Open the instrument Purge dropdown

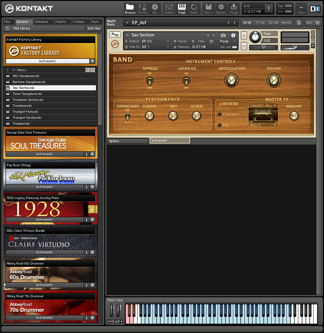pyautogui.click(x=235, y=41)
